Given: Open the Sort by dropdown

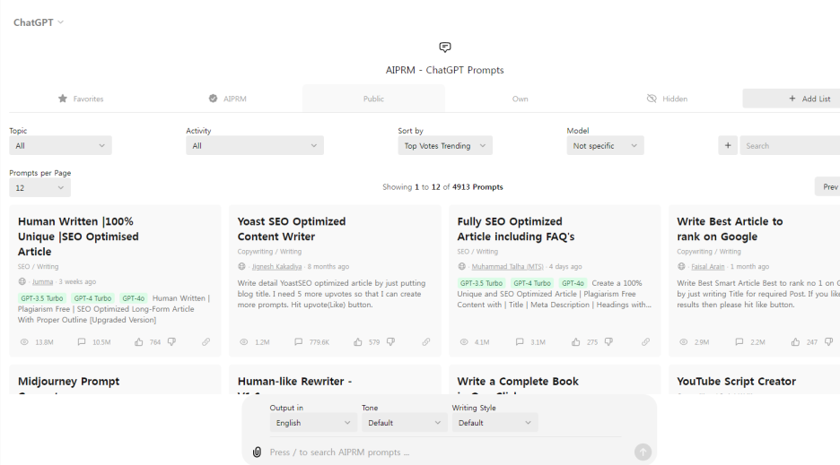Looking at the screenshot, I should coord(445,145).
